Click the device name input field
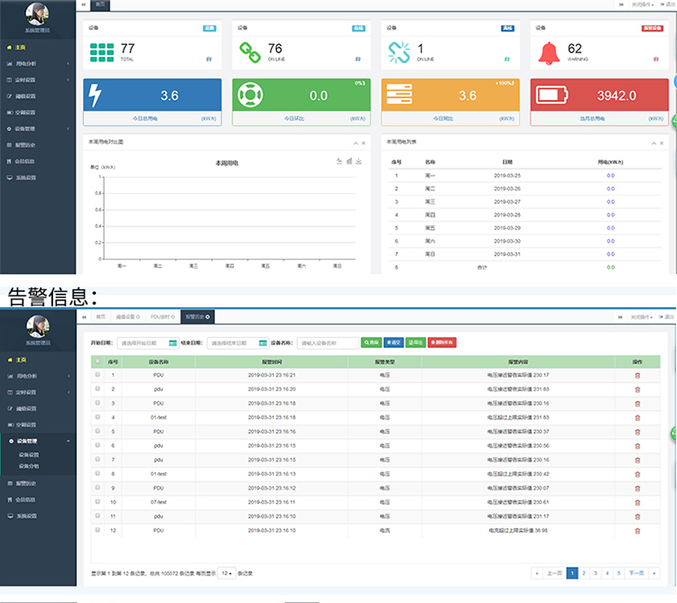This screenshot has height=603, width=677. pyautogui.click(x=328, y=343)
